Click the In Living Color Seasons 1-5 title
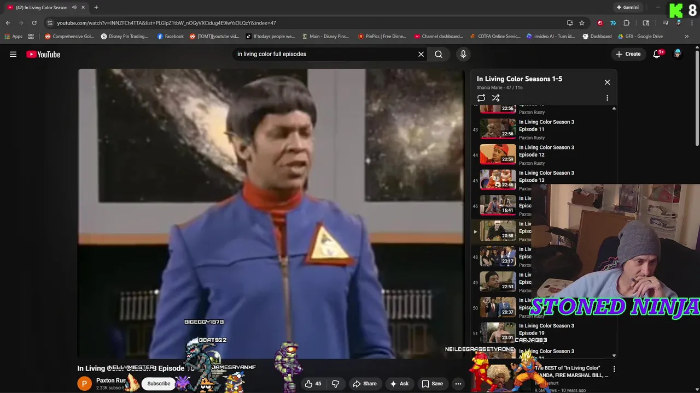 point(520,79)
